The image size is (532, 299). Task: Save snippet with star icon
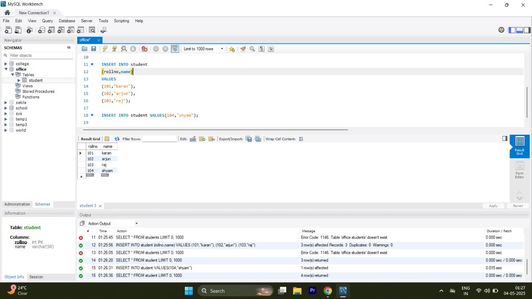232,49
